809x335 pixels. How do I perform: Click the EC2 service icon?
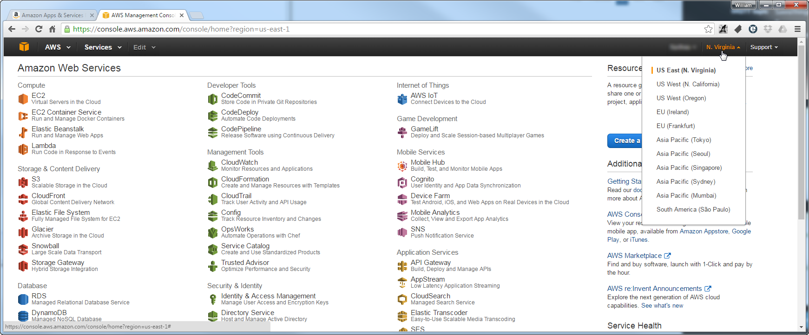point(23,99)
